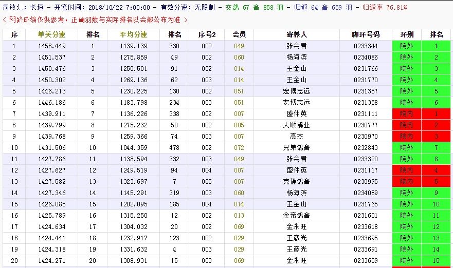Screen dimensions: 453x268
Task: Click the 克静鸽舍 owner name
Action: click(x=296, y=182)
